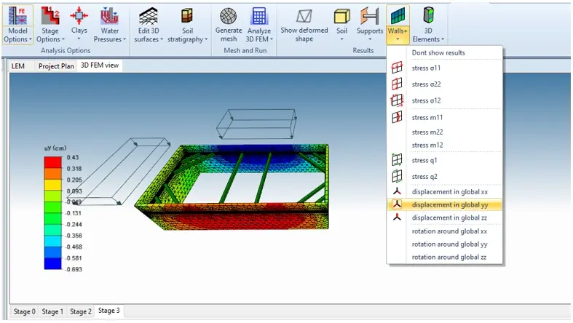The image size is (573, 323).
Task: Select the stress σ12 icon in menu
Action: [x=398, y=100]
